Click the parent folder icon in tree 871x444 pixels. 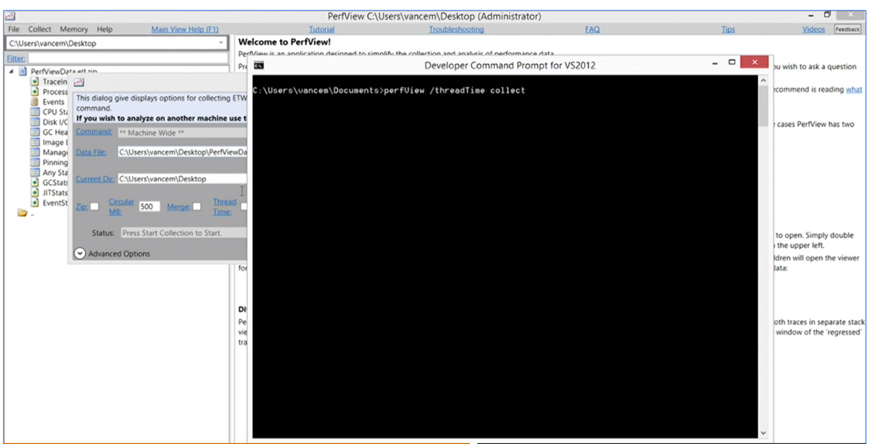[23, 213]
